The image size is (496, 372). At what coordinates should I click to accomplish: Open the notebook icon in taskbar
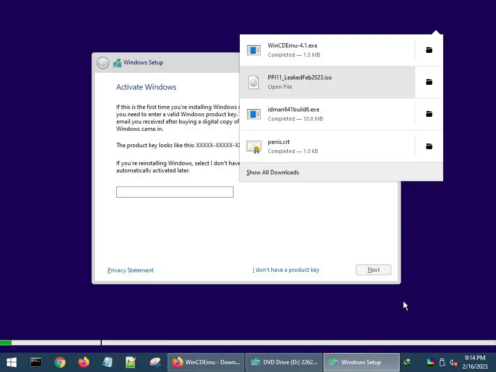[x=107, y=362]
